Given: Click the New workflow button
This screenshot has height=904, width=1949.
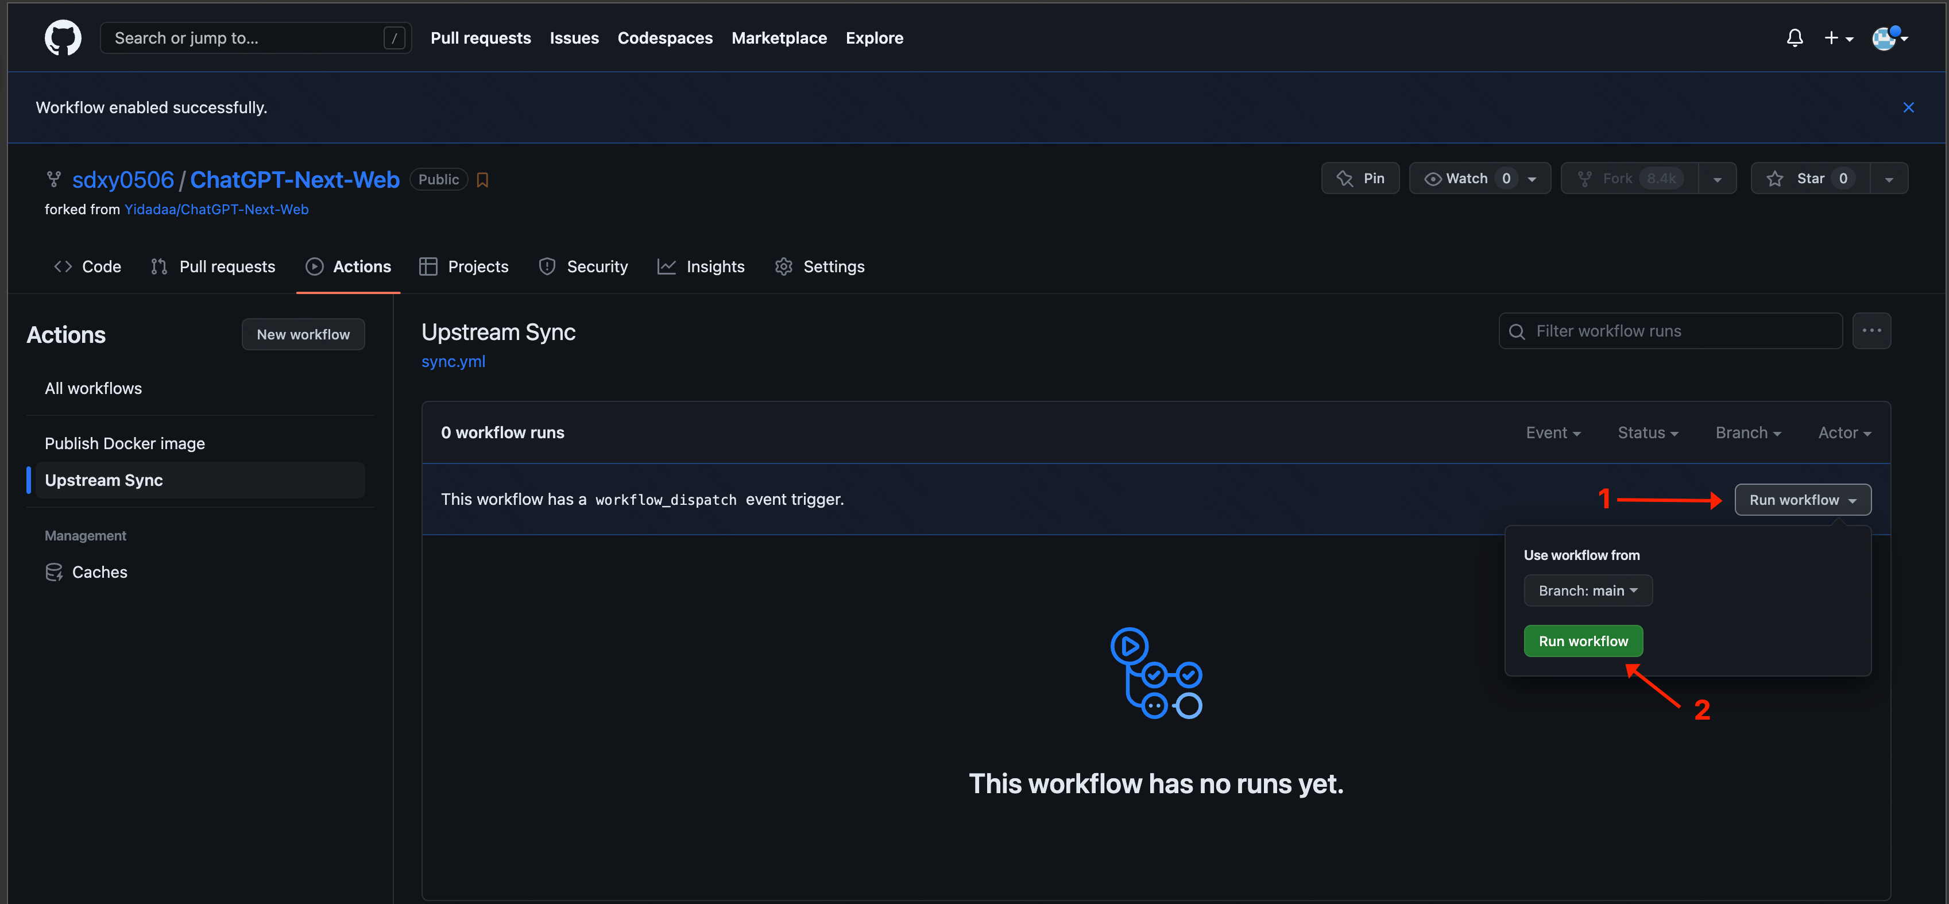Looking at the screenshot, I should pyautogui.click(x=303, y=334).
